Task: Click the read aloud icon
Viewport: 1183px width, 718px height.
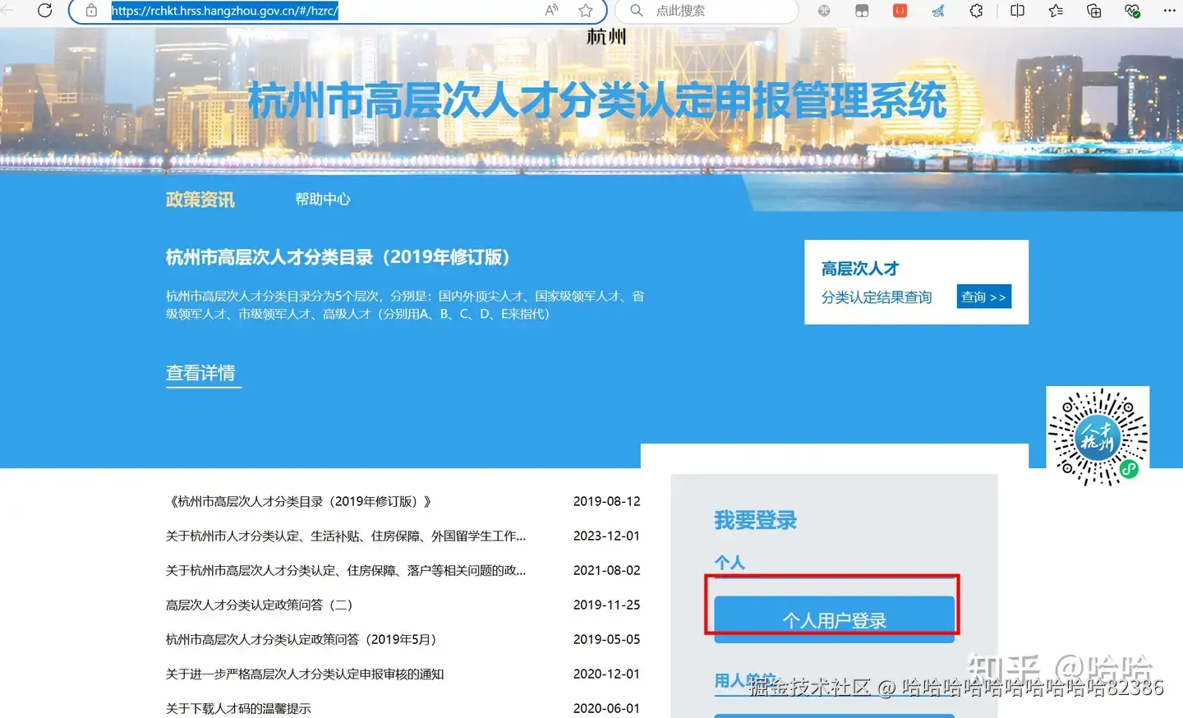Action: click(x=551, y=11)
